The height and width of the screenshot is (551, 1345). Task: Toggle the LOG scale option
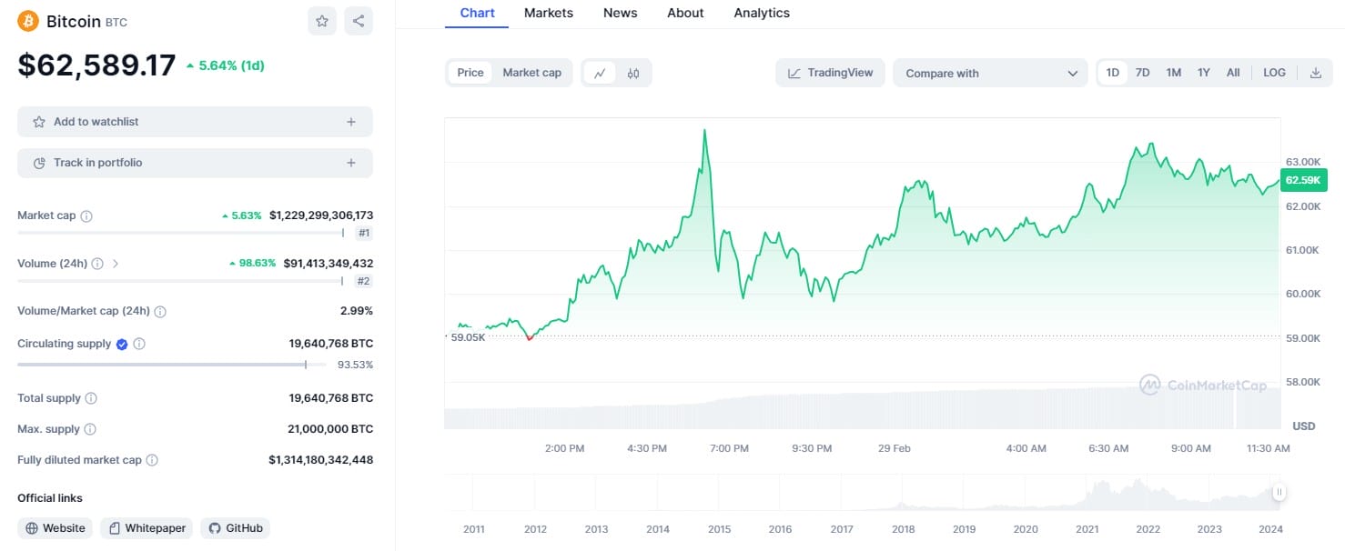(1274, 73)
